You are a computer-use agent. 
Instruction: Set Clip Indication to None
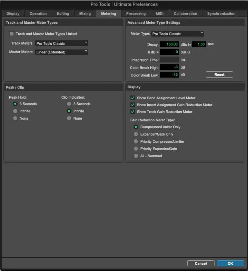[x=69, y=118]
